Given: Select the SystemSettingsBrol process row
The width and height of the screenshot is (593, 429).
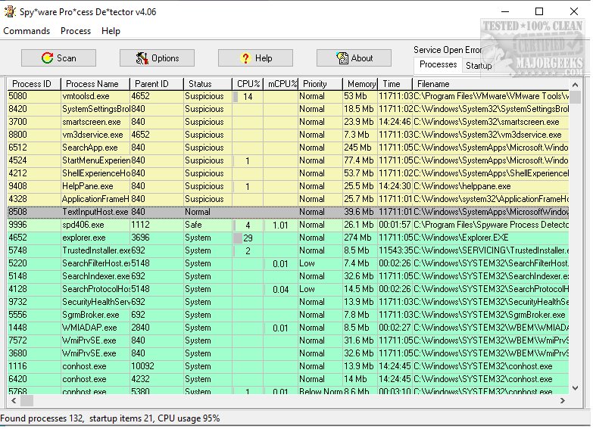Looking at the screenshot, I should pyautogui.click(x=288, y=109).
